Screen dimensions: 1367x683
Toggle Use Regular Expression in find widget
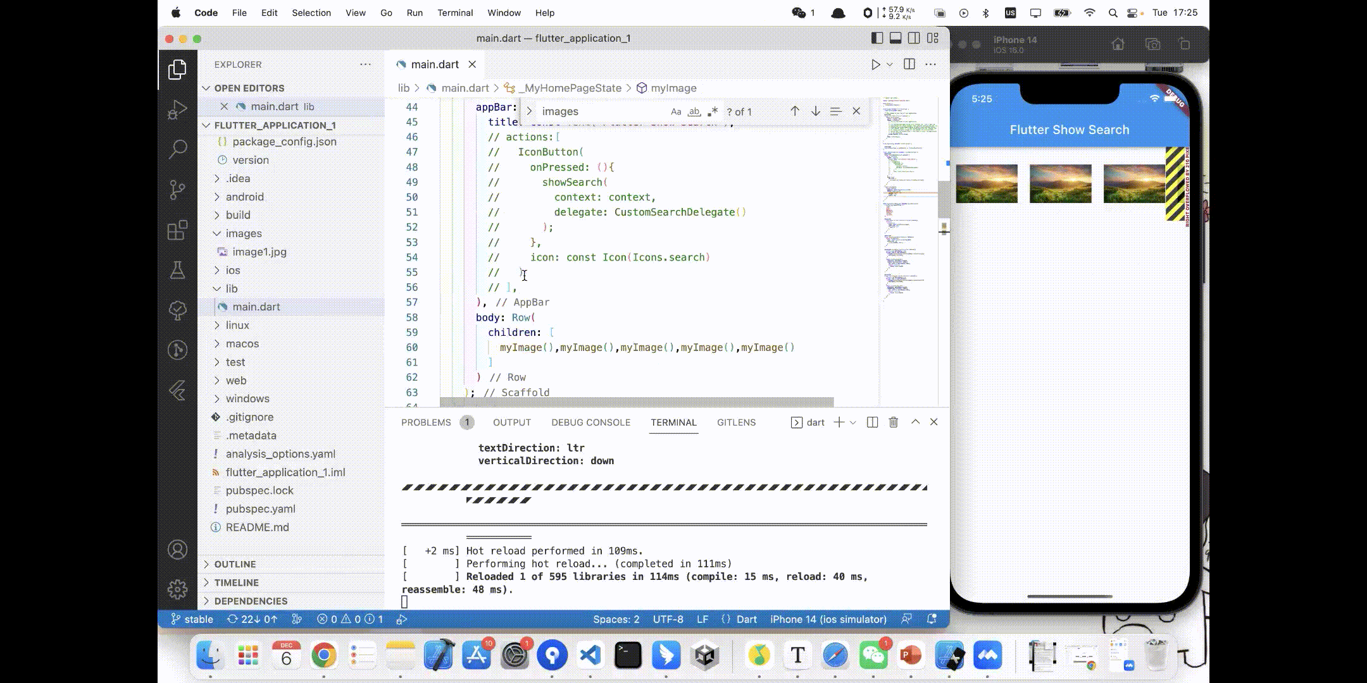coord(713,112)
